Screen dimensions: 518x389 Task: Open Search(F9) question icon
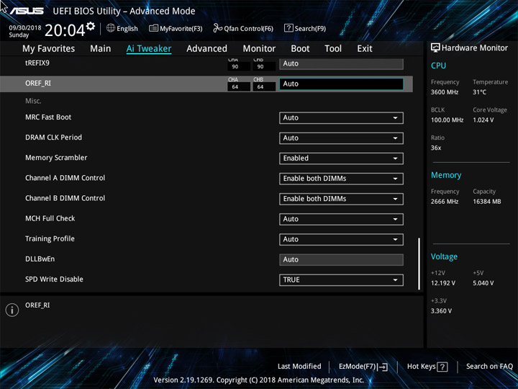(x=288, y=28)
